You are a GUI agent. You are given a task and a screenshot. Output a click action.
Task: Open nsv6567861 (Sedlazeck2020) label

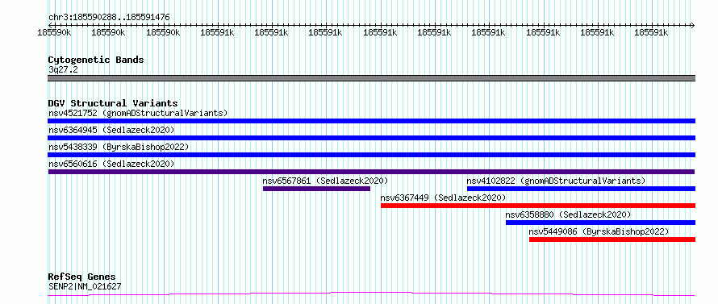pyautogui.click(x=326, y=181)
